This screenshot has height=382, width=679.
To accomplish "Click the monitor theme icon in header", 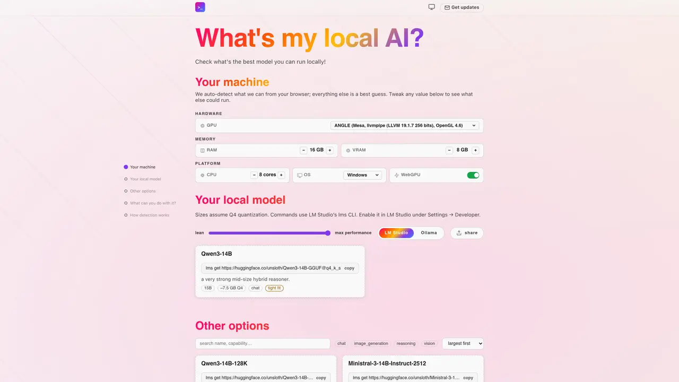I will (432, 7).
